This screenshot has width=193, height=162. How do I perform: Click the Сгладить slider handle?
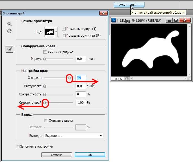click(x=69, y=78)
